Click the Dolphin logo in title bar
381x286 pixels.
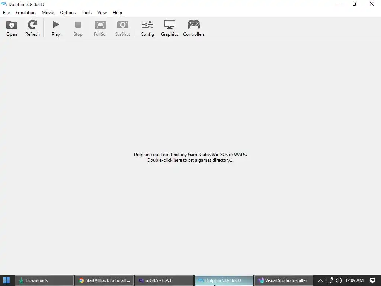(x=4, y=4)
